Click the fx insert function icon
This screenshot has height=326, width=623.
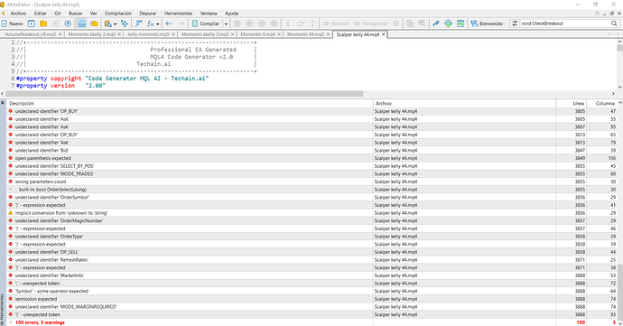click(150, 23)
